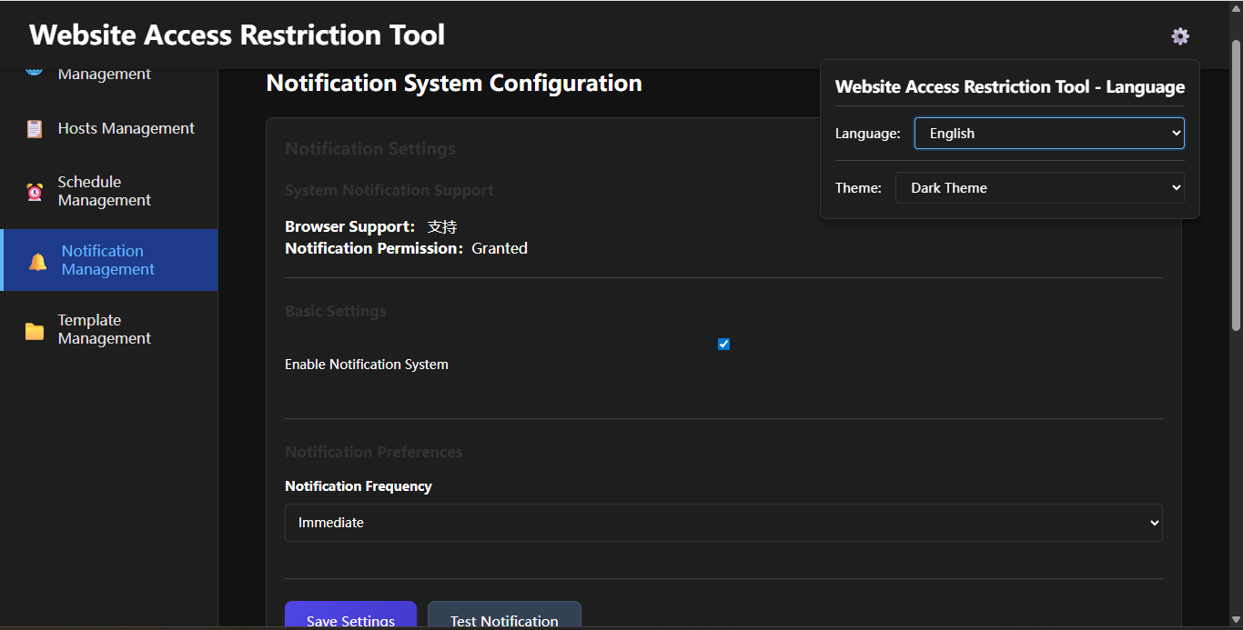1243x630 pixels.
Task: Open the Theme dropdown showing Dark Theme
Action: point(1040,187)
